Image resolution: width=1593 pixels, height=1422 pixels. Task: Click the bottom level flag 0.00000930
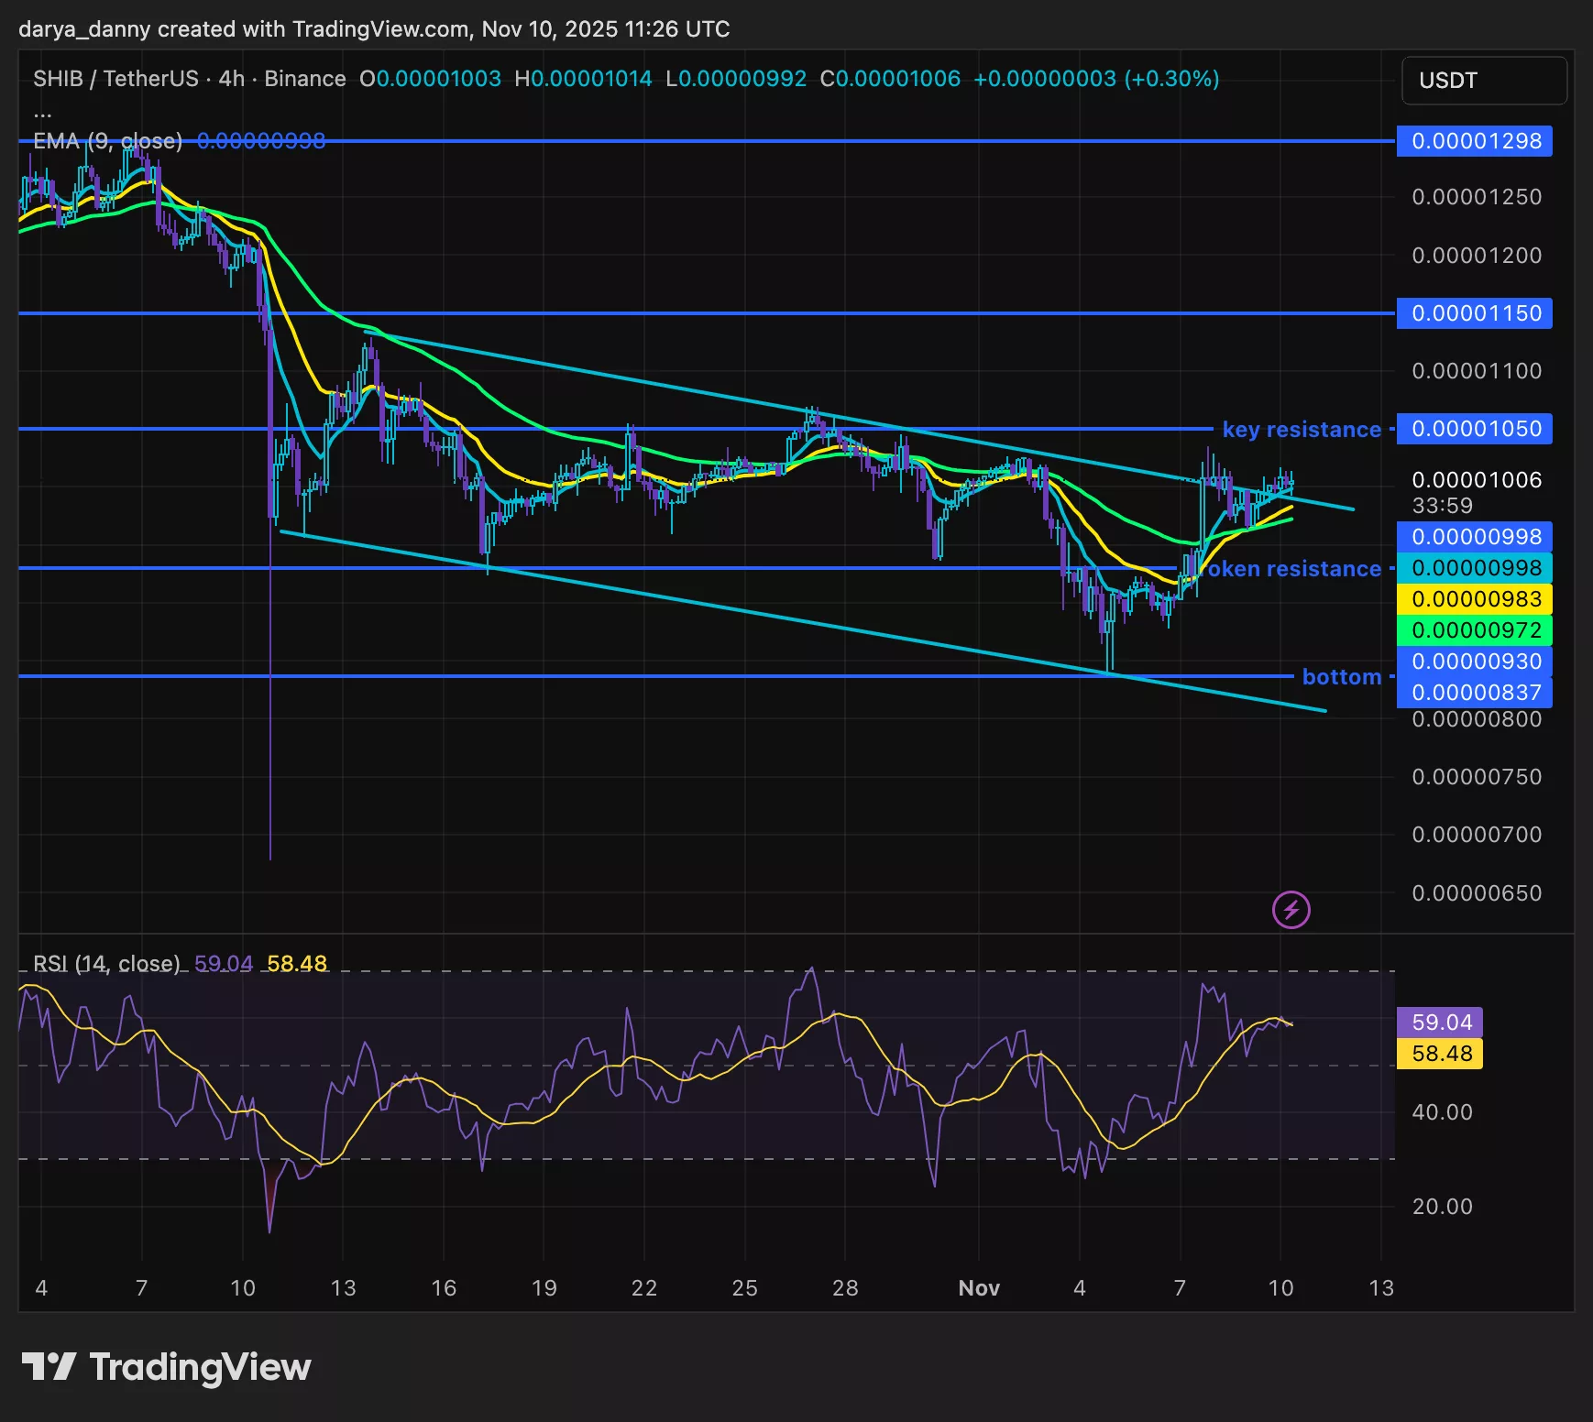[1474, 662]
